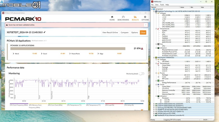Click the Value column header in HWMonitor
This screenshot has width=219, height=122.
click(184, 7)
